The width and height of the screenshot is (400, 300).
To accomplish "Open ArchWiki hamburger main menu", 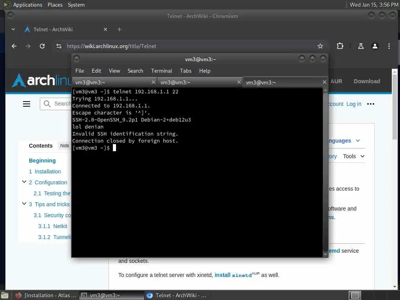I will pyautogui.click(x=27, y=104).
